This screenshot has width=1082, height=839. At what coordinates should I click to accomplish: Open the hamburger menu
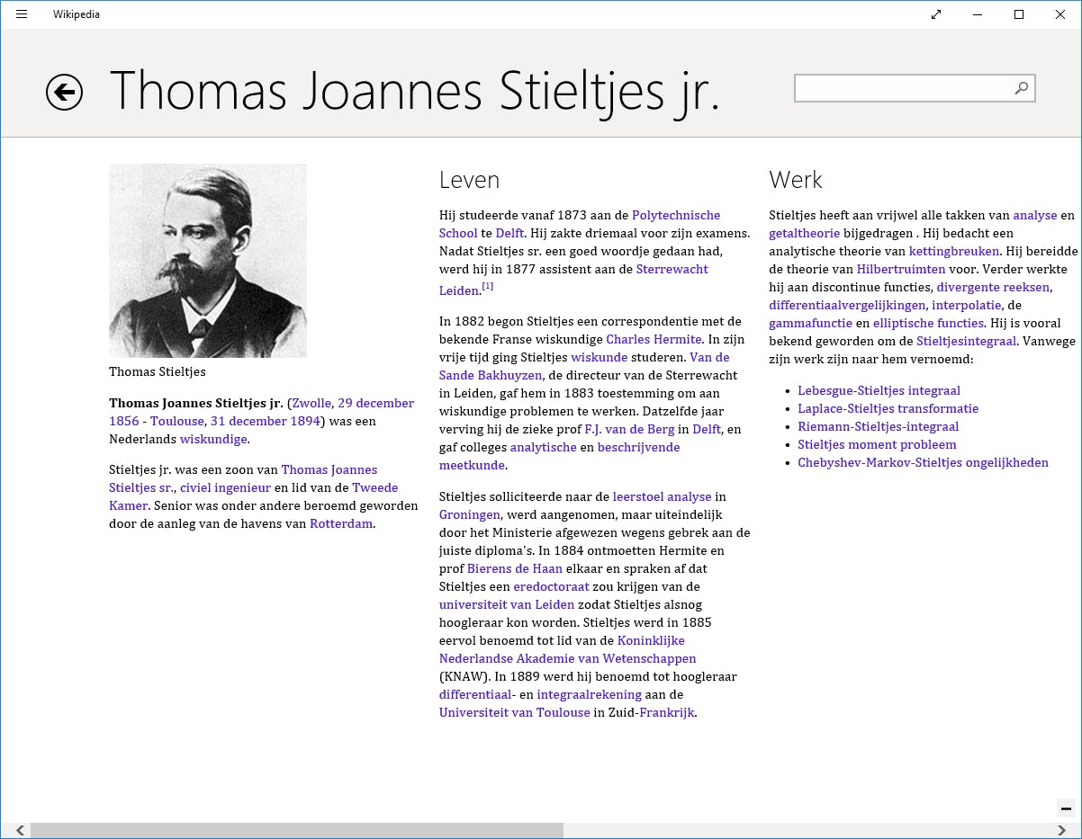click(x=22, y=14)
